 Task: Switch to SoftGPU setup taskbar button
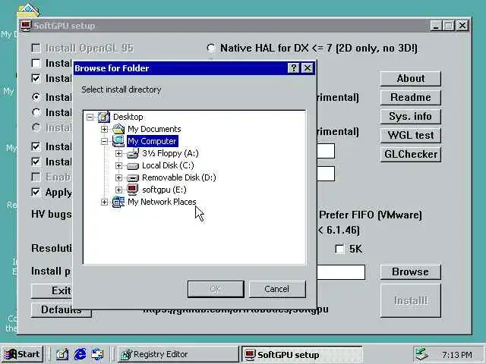[301, 354]
